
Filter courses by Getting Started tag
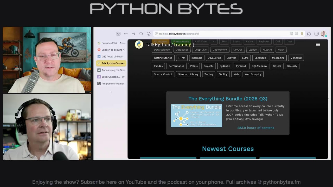coord(163,58)
